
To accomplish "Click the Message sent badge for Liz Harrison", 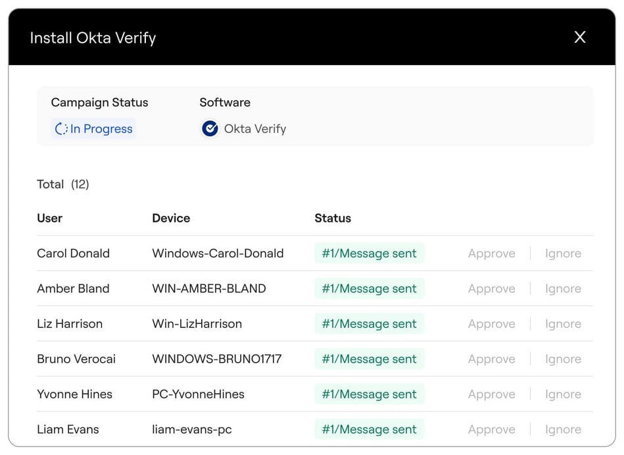I will (x=369, y=323).
